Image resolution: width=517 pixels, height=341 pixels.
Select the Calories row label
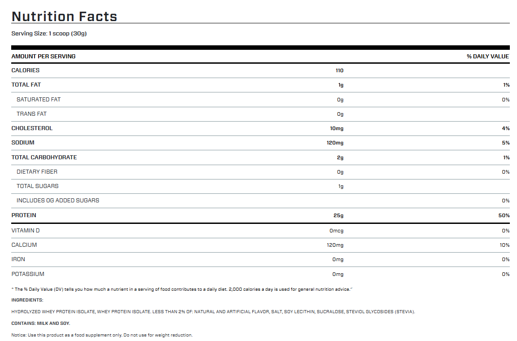(x=26, y=70)
